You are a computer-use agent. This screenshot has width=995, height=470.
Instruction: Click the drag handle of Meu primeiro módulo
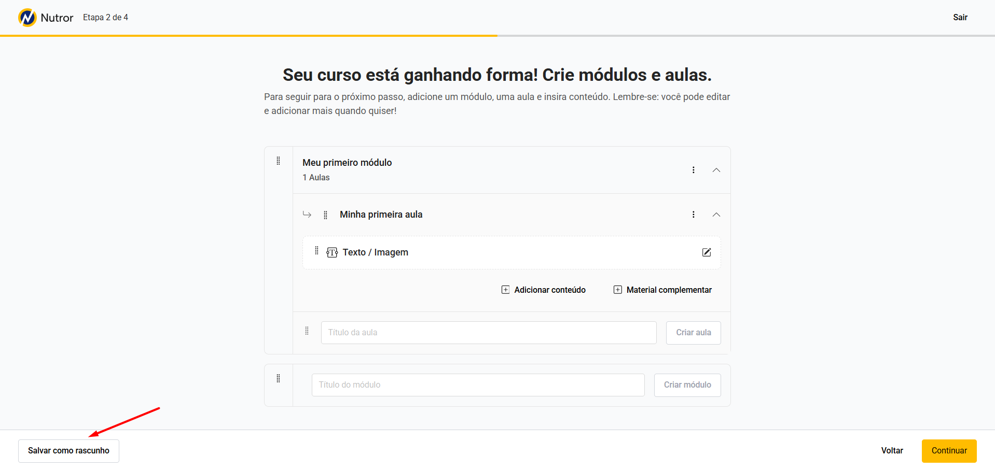coord(279,161)
